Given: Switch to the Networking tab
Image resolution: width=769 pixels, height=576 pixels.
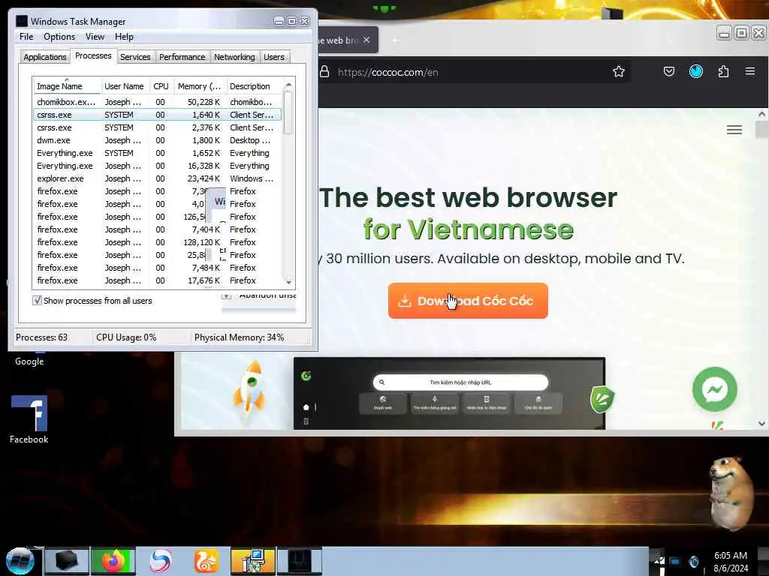Looking at the screenshot, I should (x=234, y=57).
